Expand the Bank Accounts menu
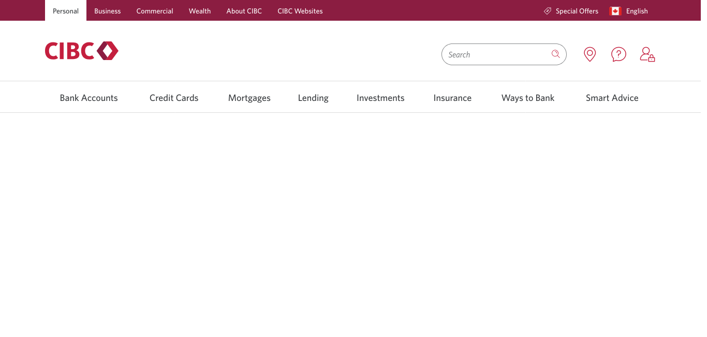 pyautogui.click(x=89, y=98)
